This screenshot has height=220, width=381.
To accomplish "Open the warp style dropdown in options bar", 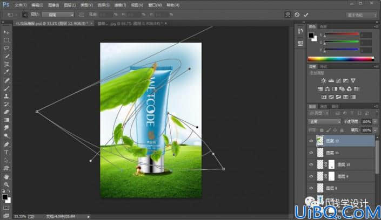I will [58, 15].
